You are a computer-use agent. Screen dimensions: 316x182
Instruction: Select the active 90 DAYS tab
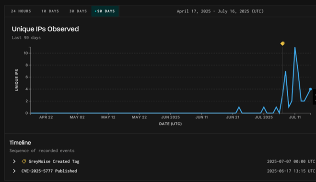tap(105, 11)
